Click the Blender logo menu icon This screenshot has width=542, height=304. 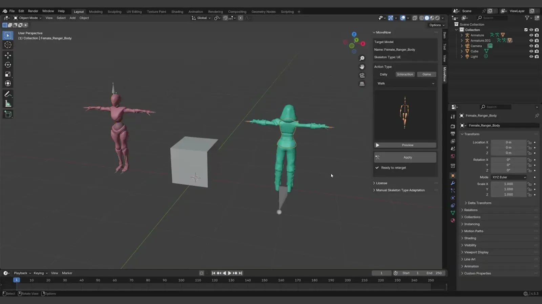click(x=5, y=11)
